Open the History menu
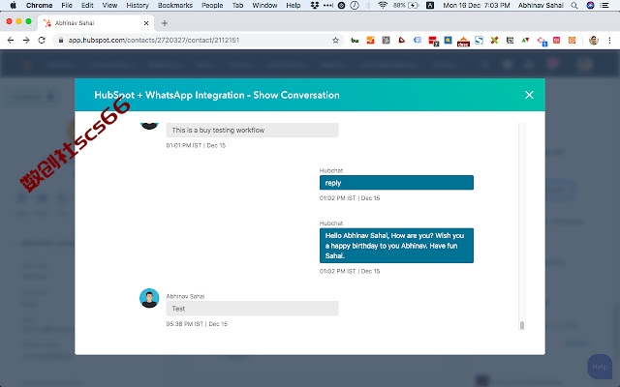 tap(138, 5)
